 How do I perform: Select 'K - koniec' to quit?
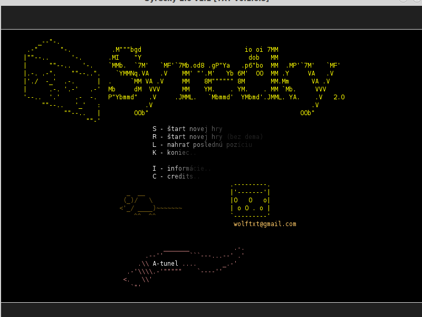click(174, 153)
